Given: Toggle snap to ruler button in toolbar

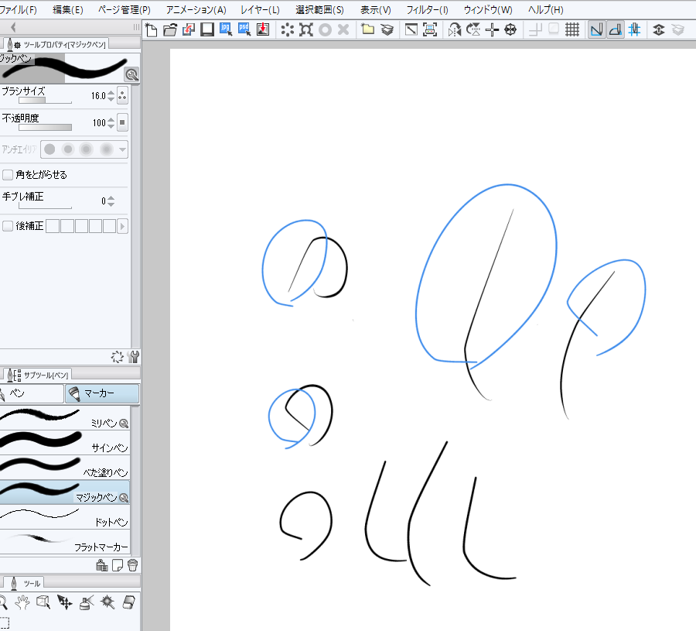Looking at the screenshot, I should [596, 30].
